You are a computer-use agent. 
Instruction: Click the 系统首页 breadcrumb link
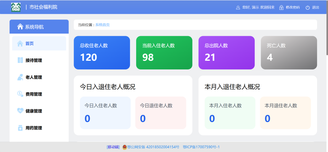coord(102,25)
